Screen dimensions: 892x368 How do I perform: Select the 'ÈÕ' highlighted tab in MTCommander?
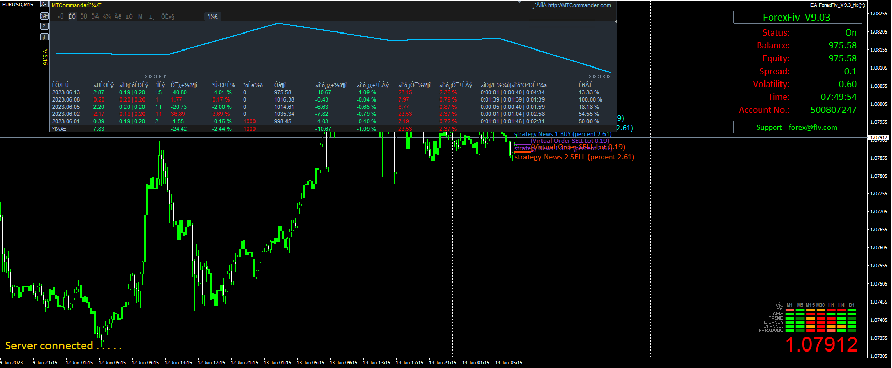coord(72,16)
